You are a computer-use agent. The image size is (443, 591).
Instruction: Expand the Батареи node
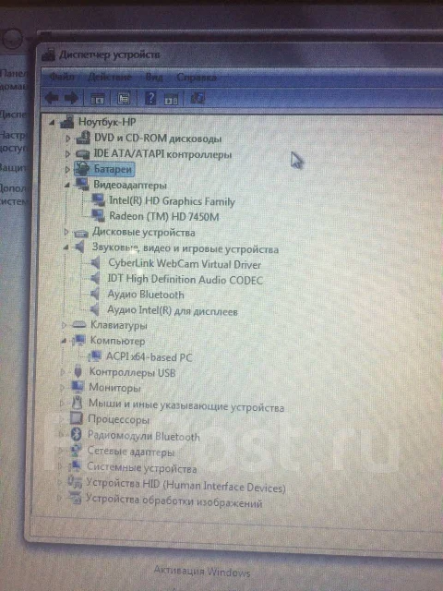click(67, 170)
